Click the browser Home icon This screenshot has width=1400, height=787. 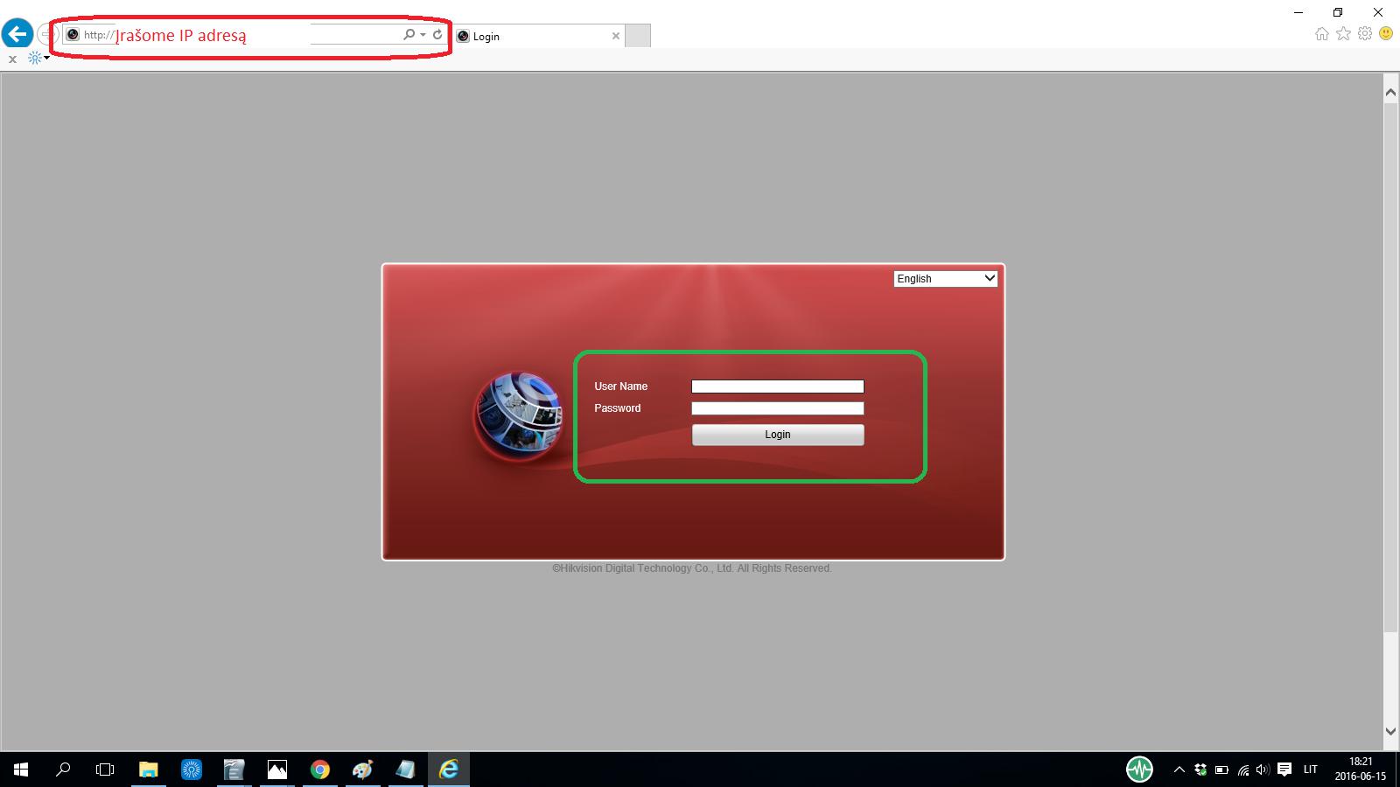coord(1322,34)
